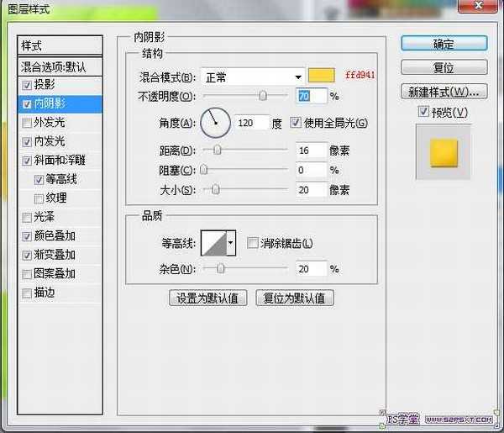Select 混合选项:默认 blending options item
The image size is (504, 433).
tap(60, 67)
